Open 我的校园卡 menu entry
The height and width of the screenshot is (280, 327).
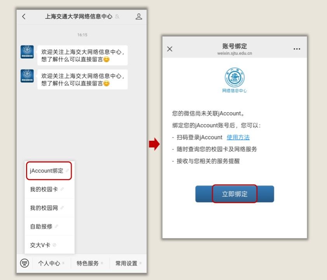point(49,189)
